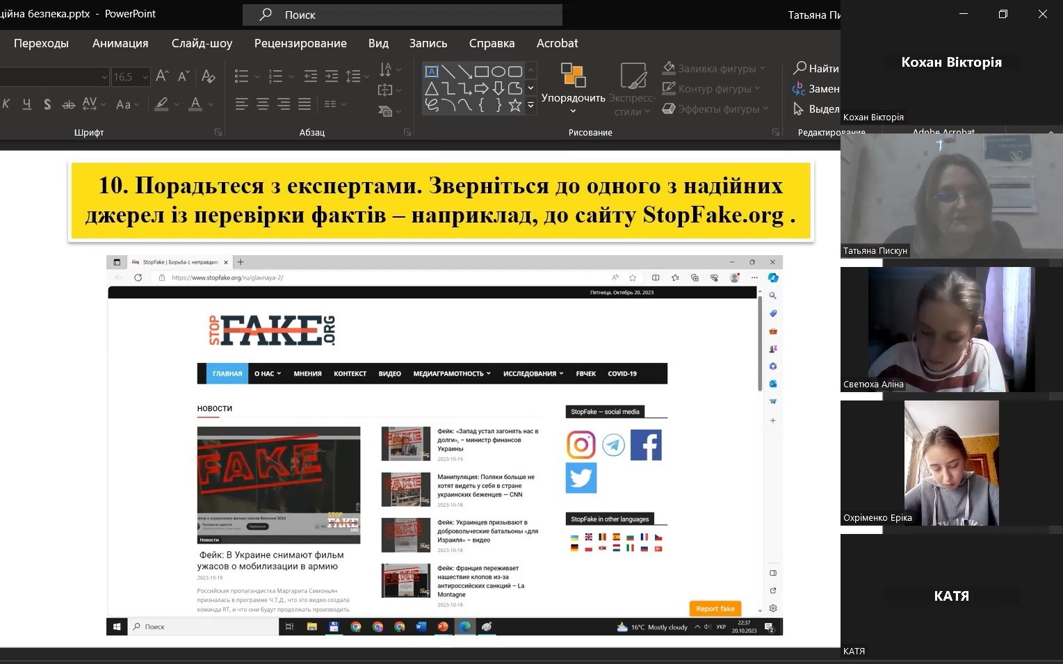Click the Найти search icon
Image resolution: width=1063 pixels, height=664 pixels.
815,68
